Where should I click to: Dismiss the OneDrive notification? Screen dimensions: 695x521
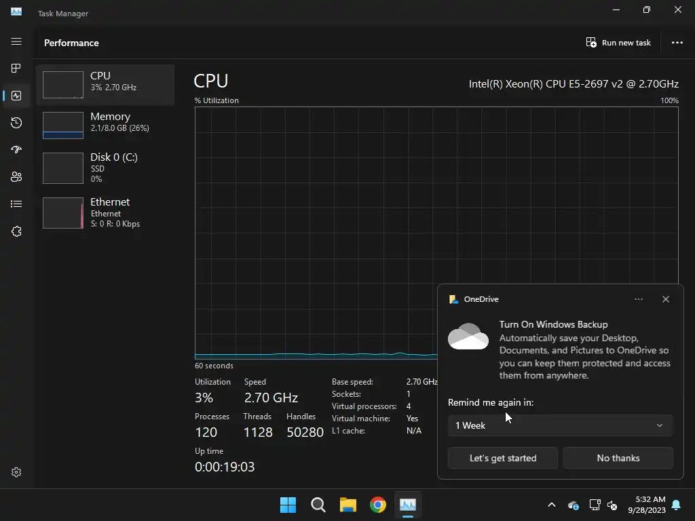[x=666, y=299]
